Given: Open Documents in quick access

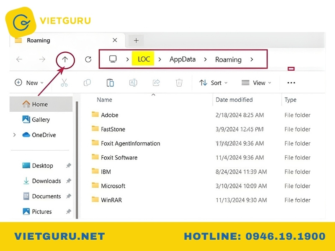Looking at the screenshot, I should (x=42, y=196).
